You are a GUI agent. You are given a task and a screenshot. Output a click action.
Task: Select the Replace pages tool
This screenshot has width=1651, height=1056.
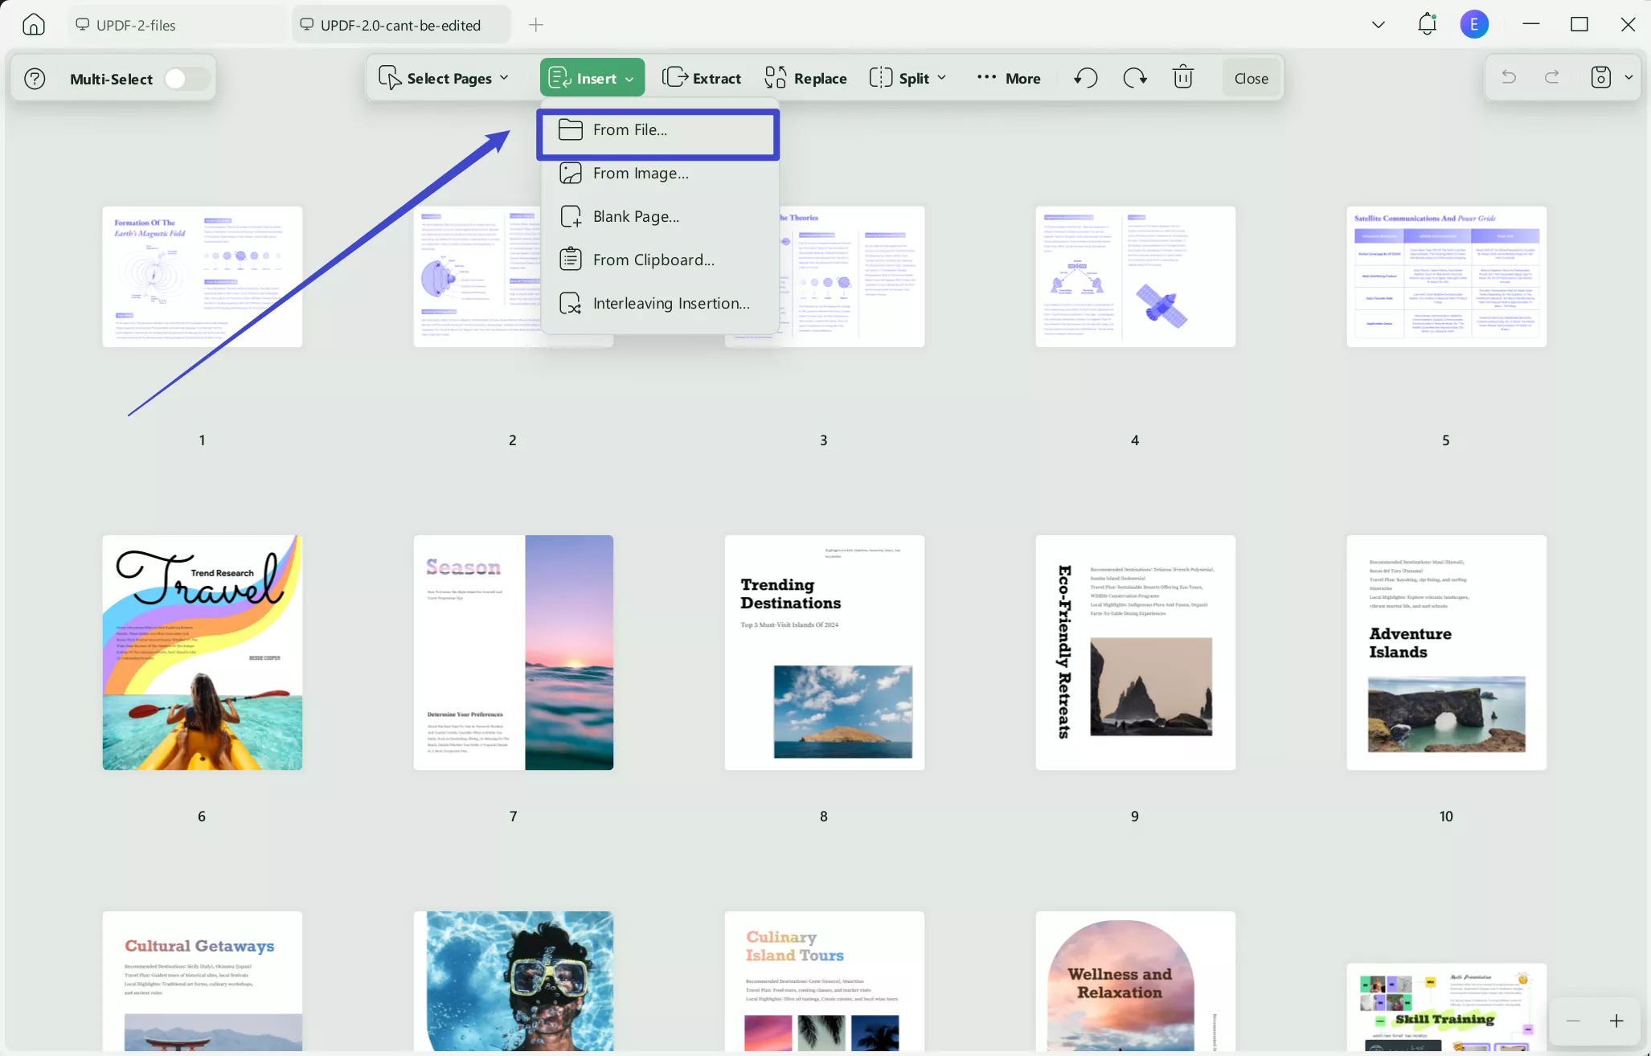pos(805,77)
